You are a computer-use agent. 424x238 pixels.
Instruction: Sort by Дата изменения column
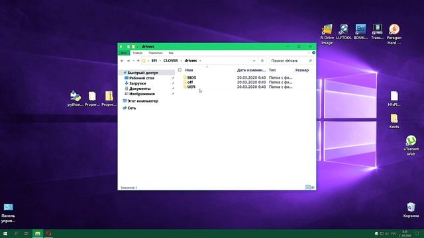coord(251,70)
